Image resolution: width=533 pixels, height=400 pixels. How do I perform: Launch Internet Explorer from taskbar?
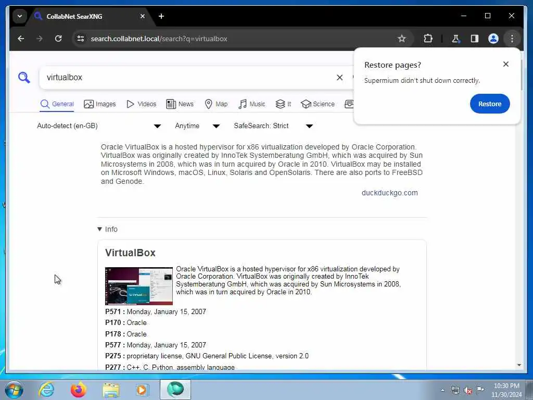pos(46,390)
